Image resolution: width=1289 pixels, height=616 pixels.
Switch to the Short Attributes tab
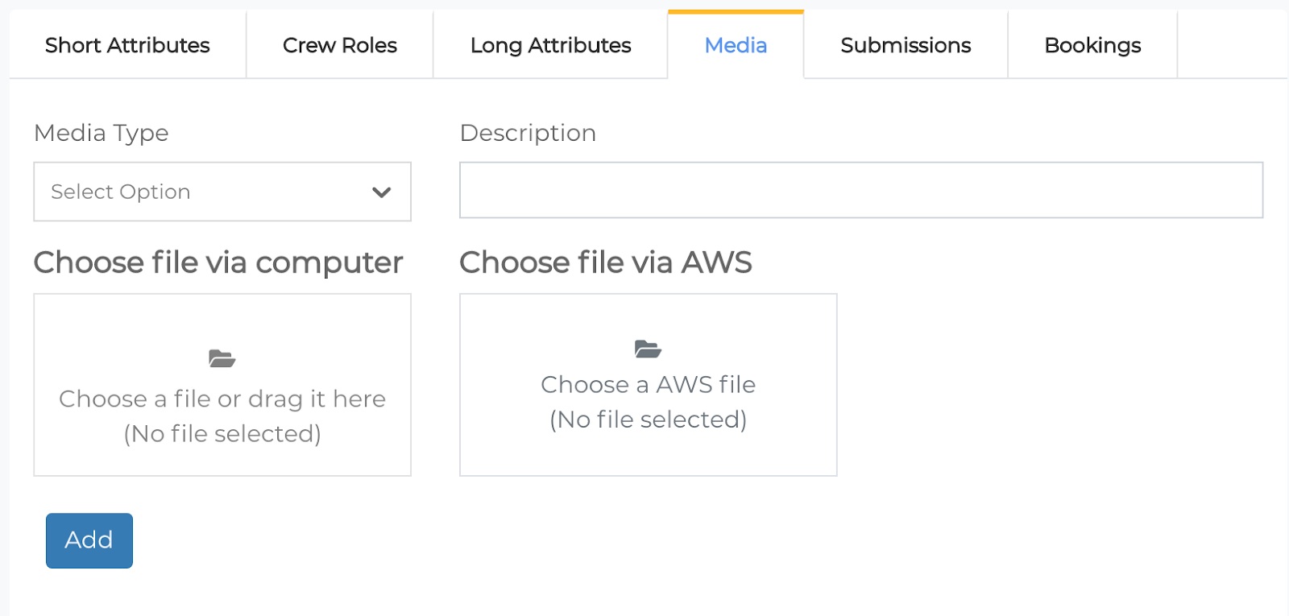[127, 45]
